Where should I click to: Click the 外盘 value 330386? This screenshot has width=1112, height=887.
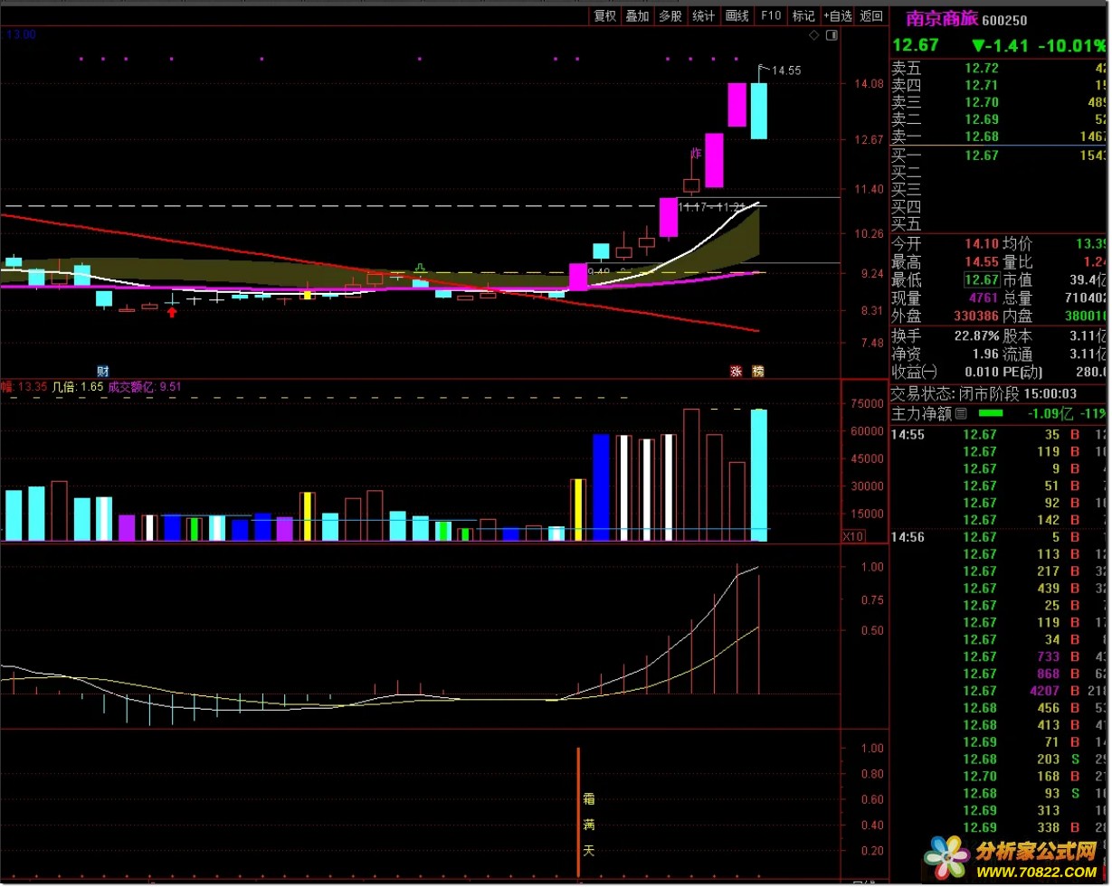976,316
